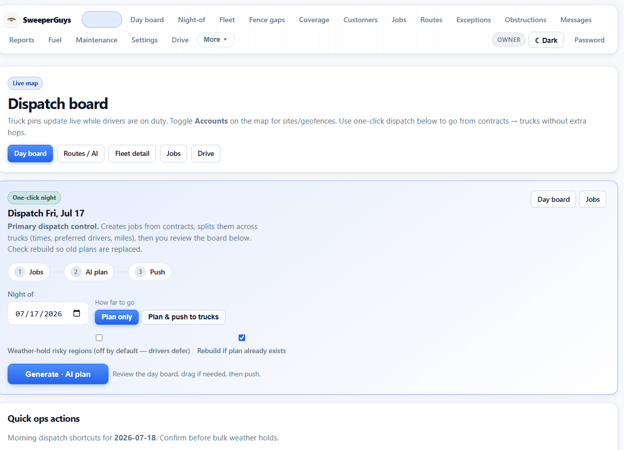Navigate to Routes in the nav bar
The width and height of the screenshot is (624, 450).
click(x=431, y=20)
